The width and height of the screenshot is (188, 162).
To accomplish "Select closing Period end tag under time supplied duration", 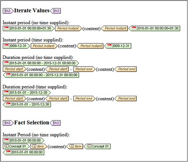I will (x=125, y=98).
